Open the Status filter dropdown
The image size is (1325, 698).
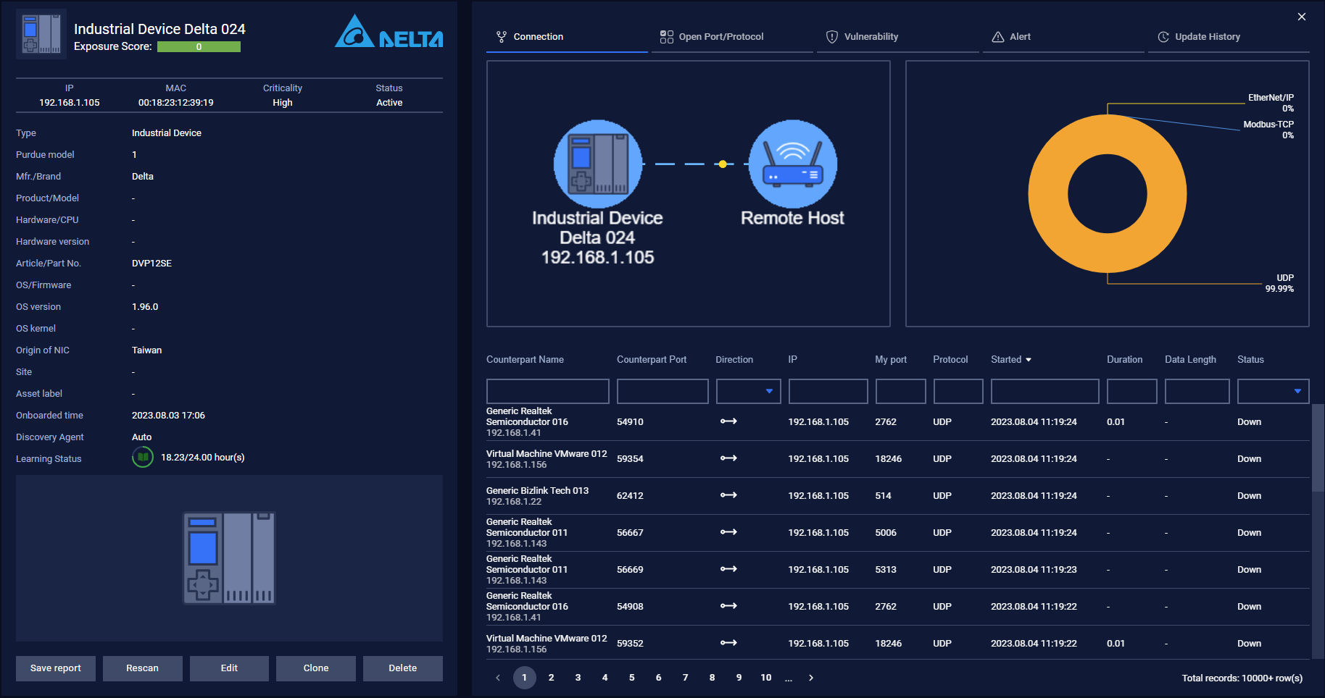[1273, 391]
